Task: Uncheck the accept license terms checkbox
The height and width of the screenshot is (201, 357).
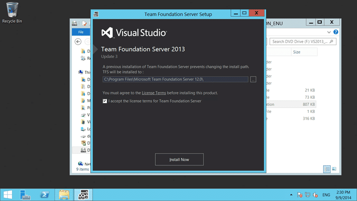Action: click(x=105, y=101)
